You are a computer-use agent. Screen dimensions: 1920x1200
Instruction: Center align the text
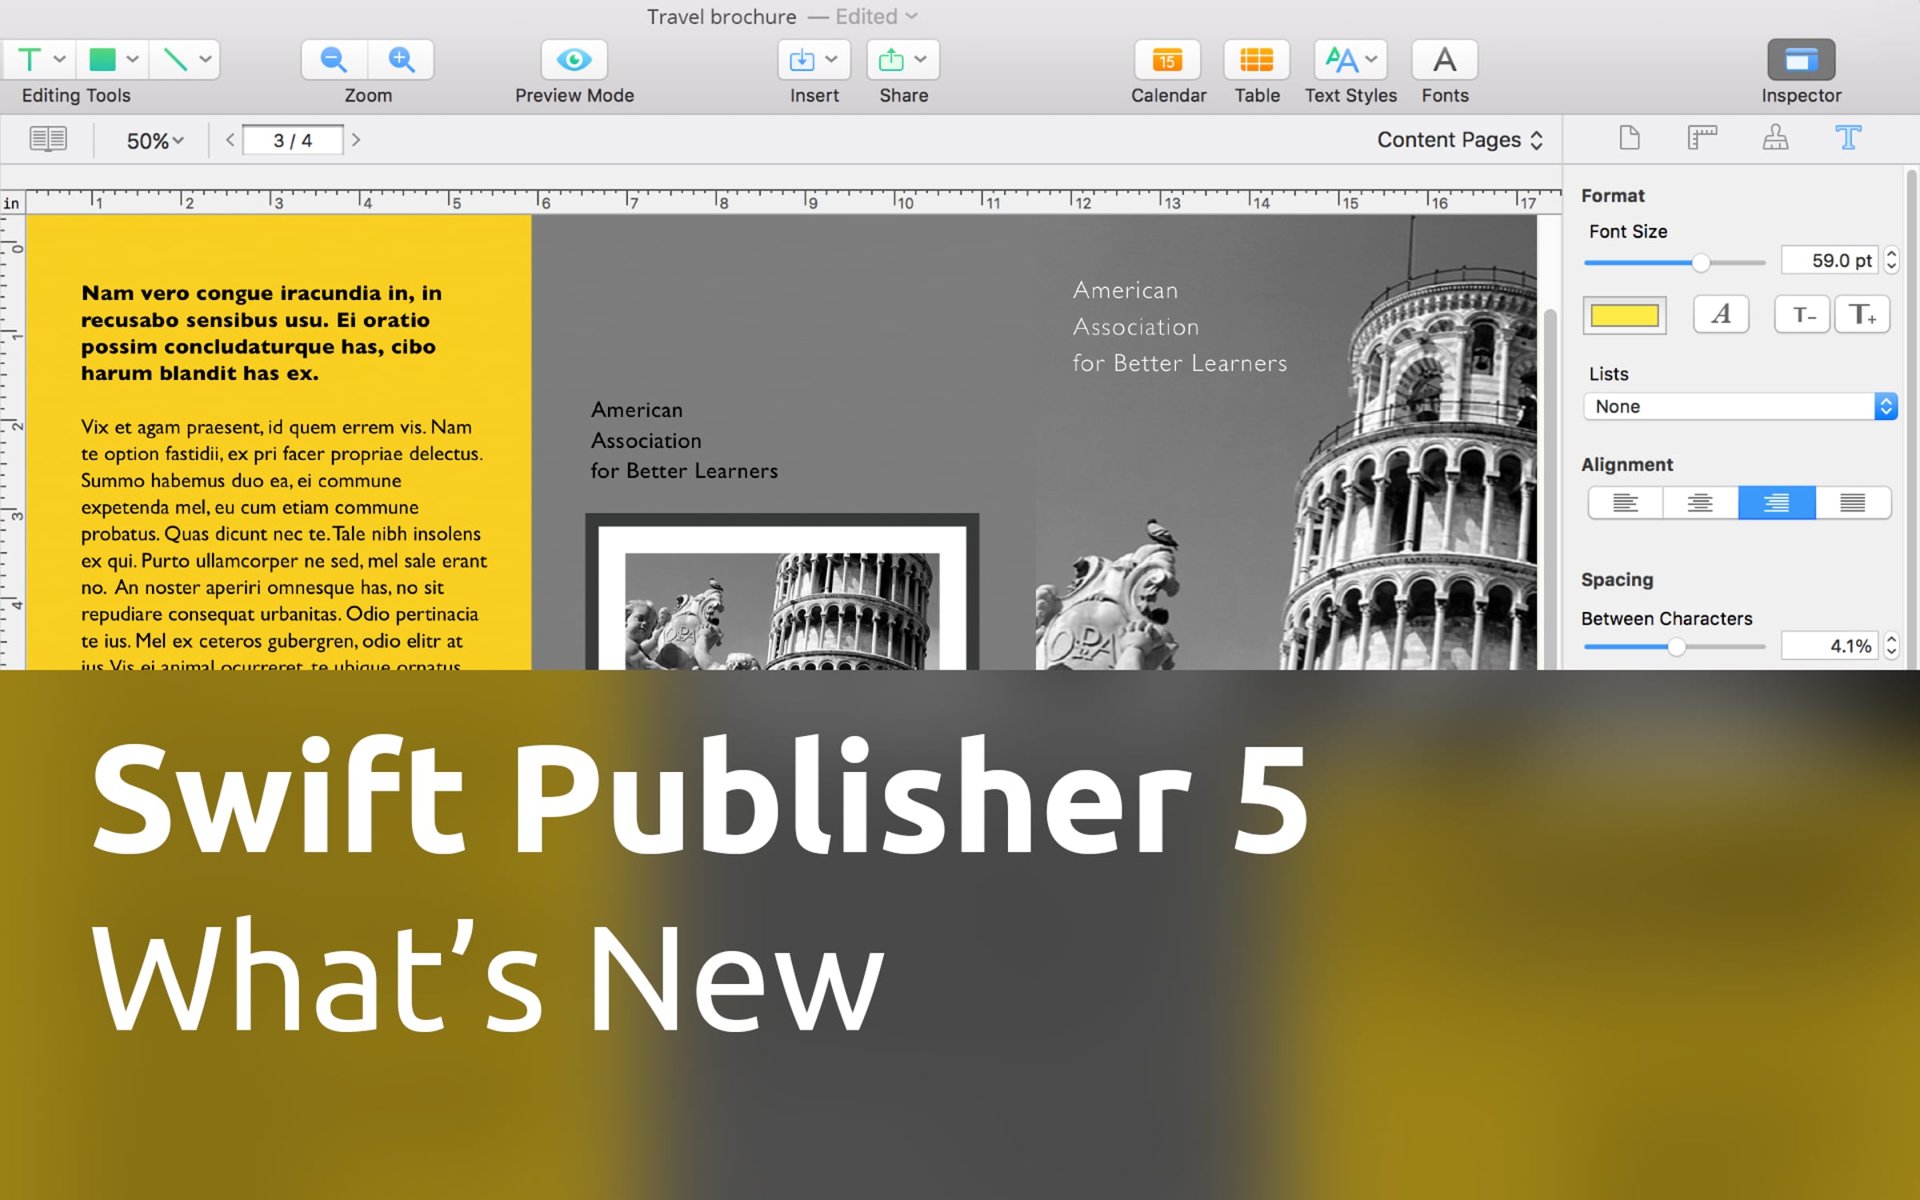pos(1700,502)
